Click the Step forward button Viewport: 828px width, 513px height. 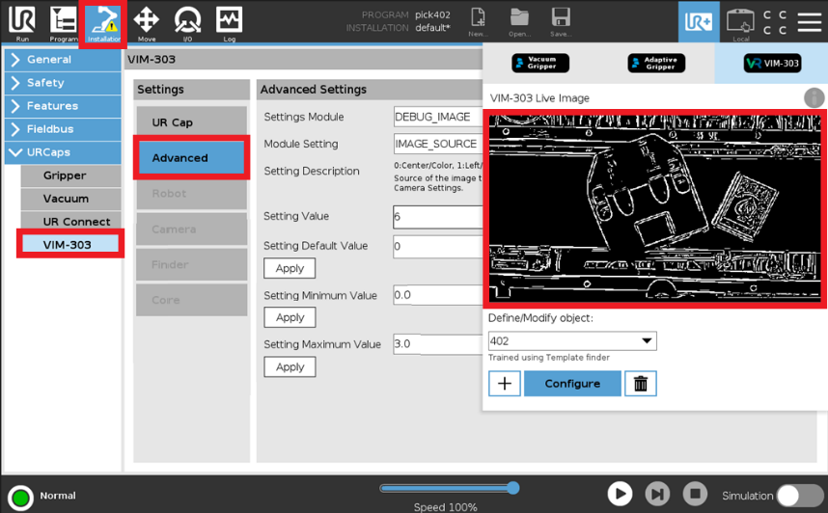657,494
